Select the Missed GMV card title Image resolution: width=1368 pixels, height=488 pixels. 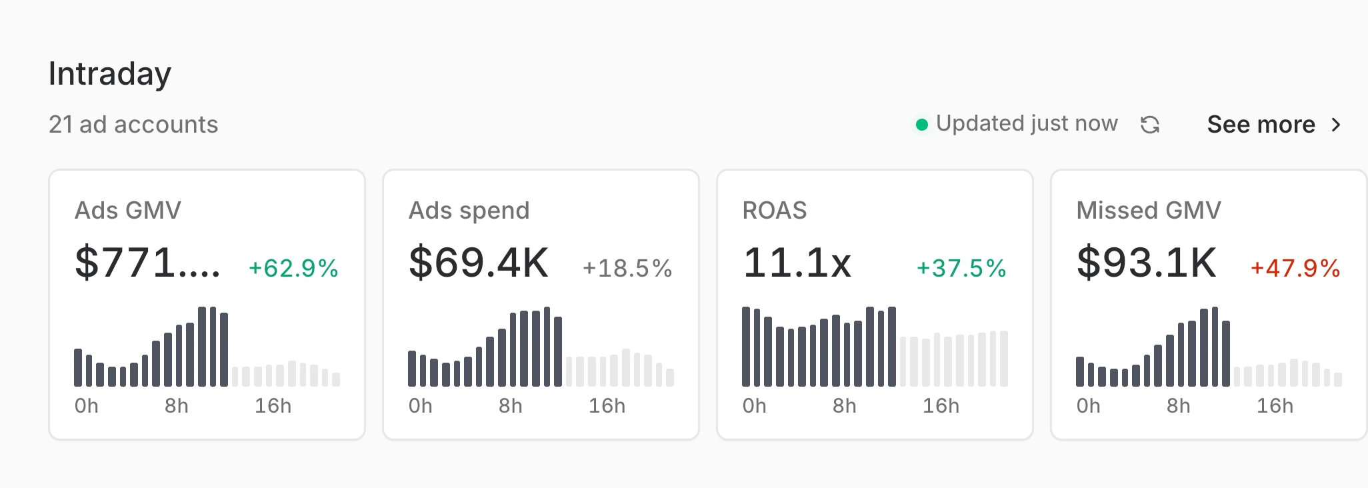(x=1149, y=211)
